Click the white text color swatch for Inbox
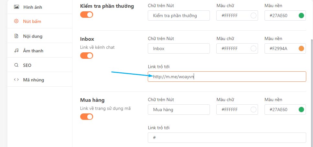Viewport: 313px width, 147px height. click(254, 48)
